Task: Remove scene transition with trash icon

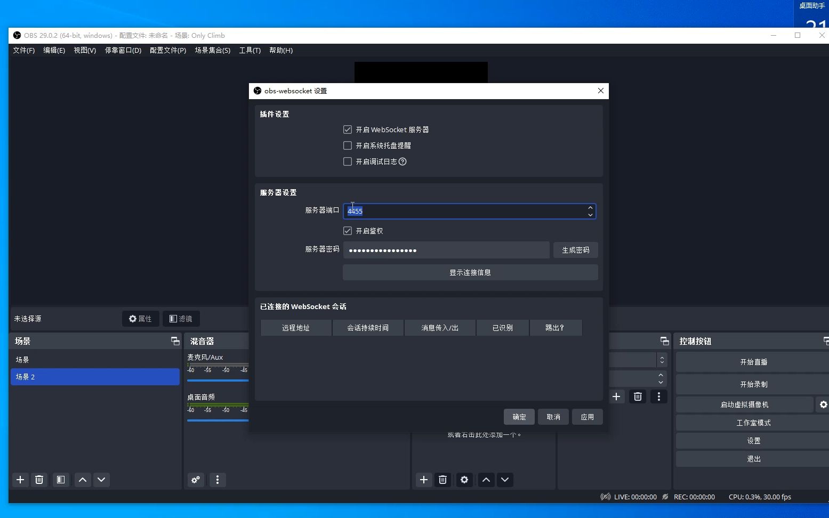Action: [638, 396]
